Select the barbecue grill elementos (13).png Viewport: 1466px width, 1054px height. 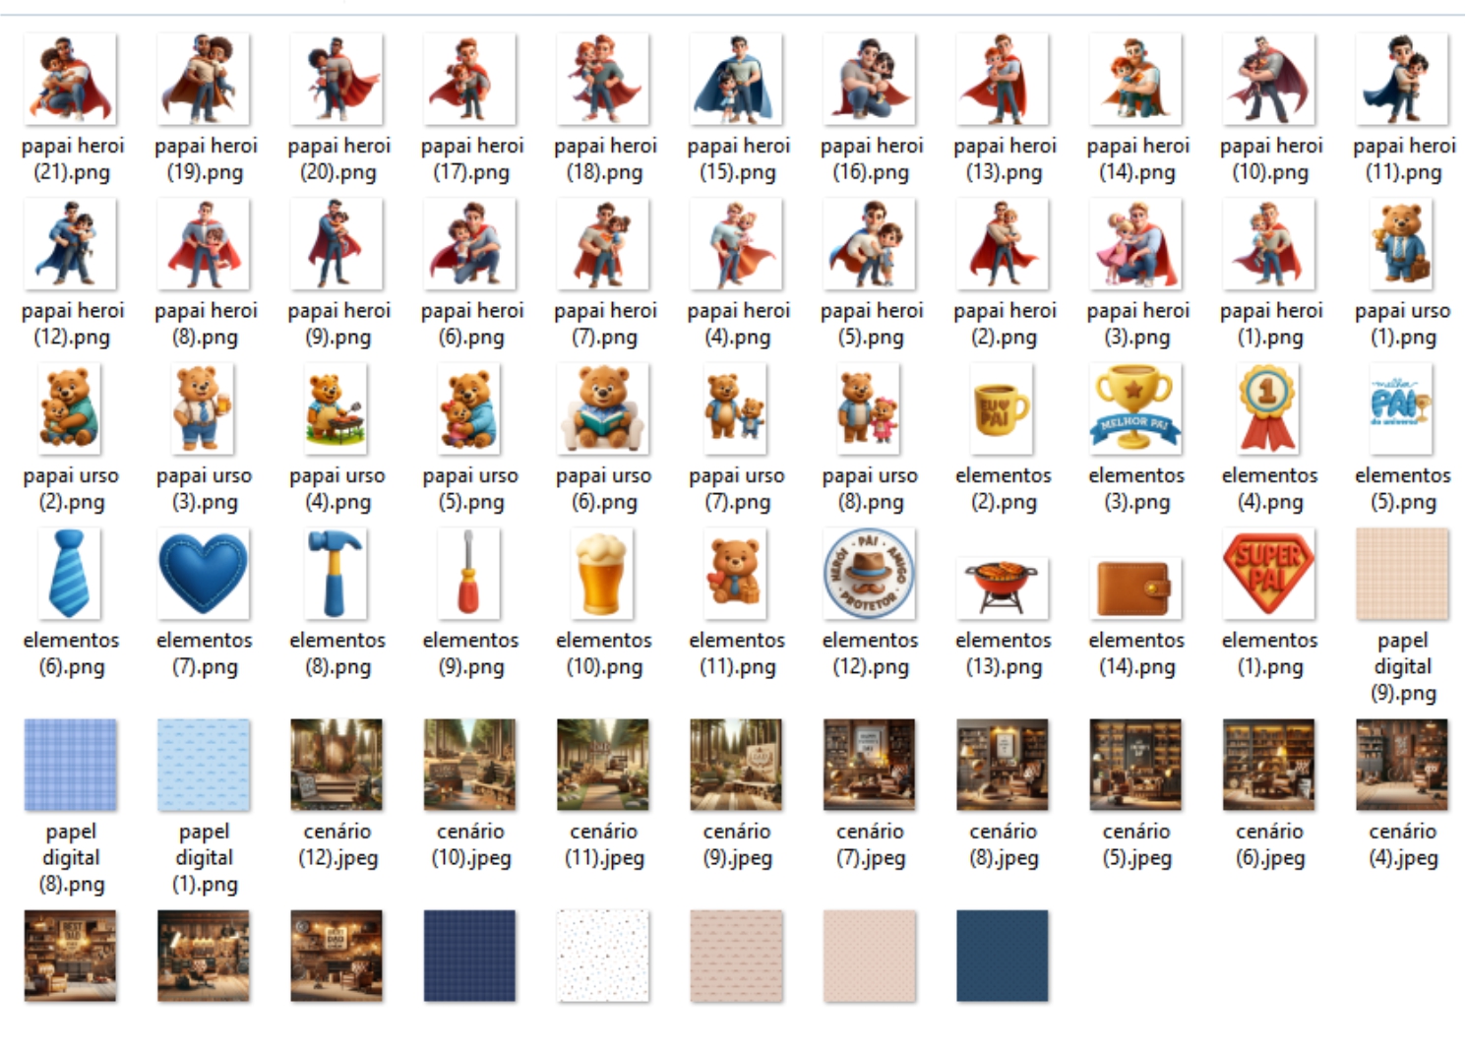point(1003,586)
